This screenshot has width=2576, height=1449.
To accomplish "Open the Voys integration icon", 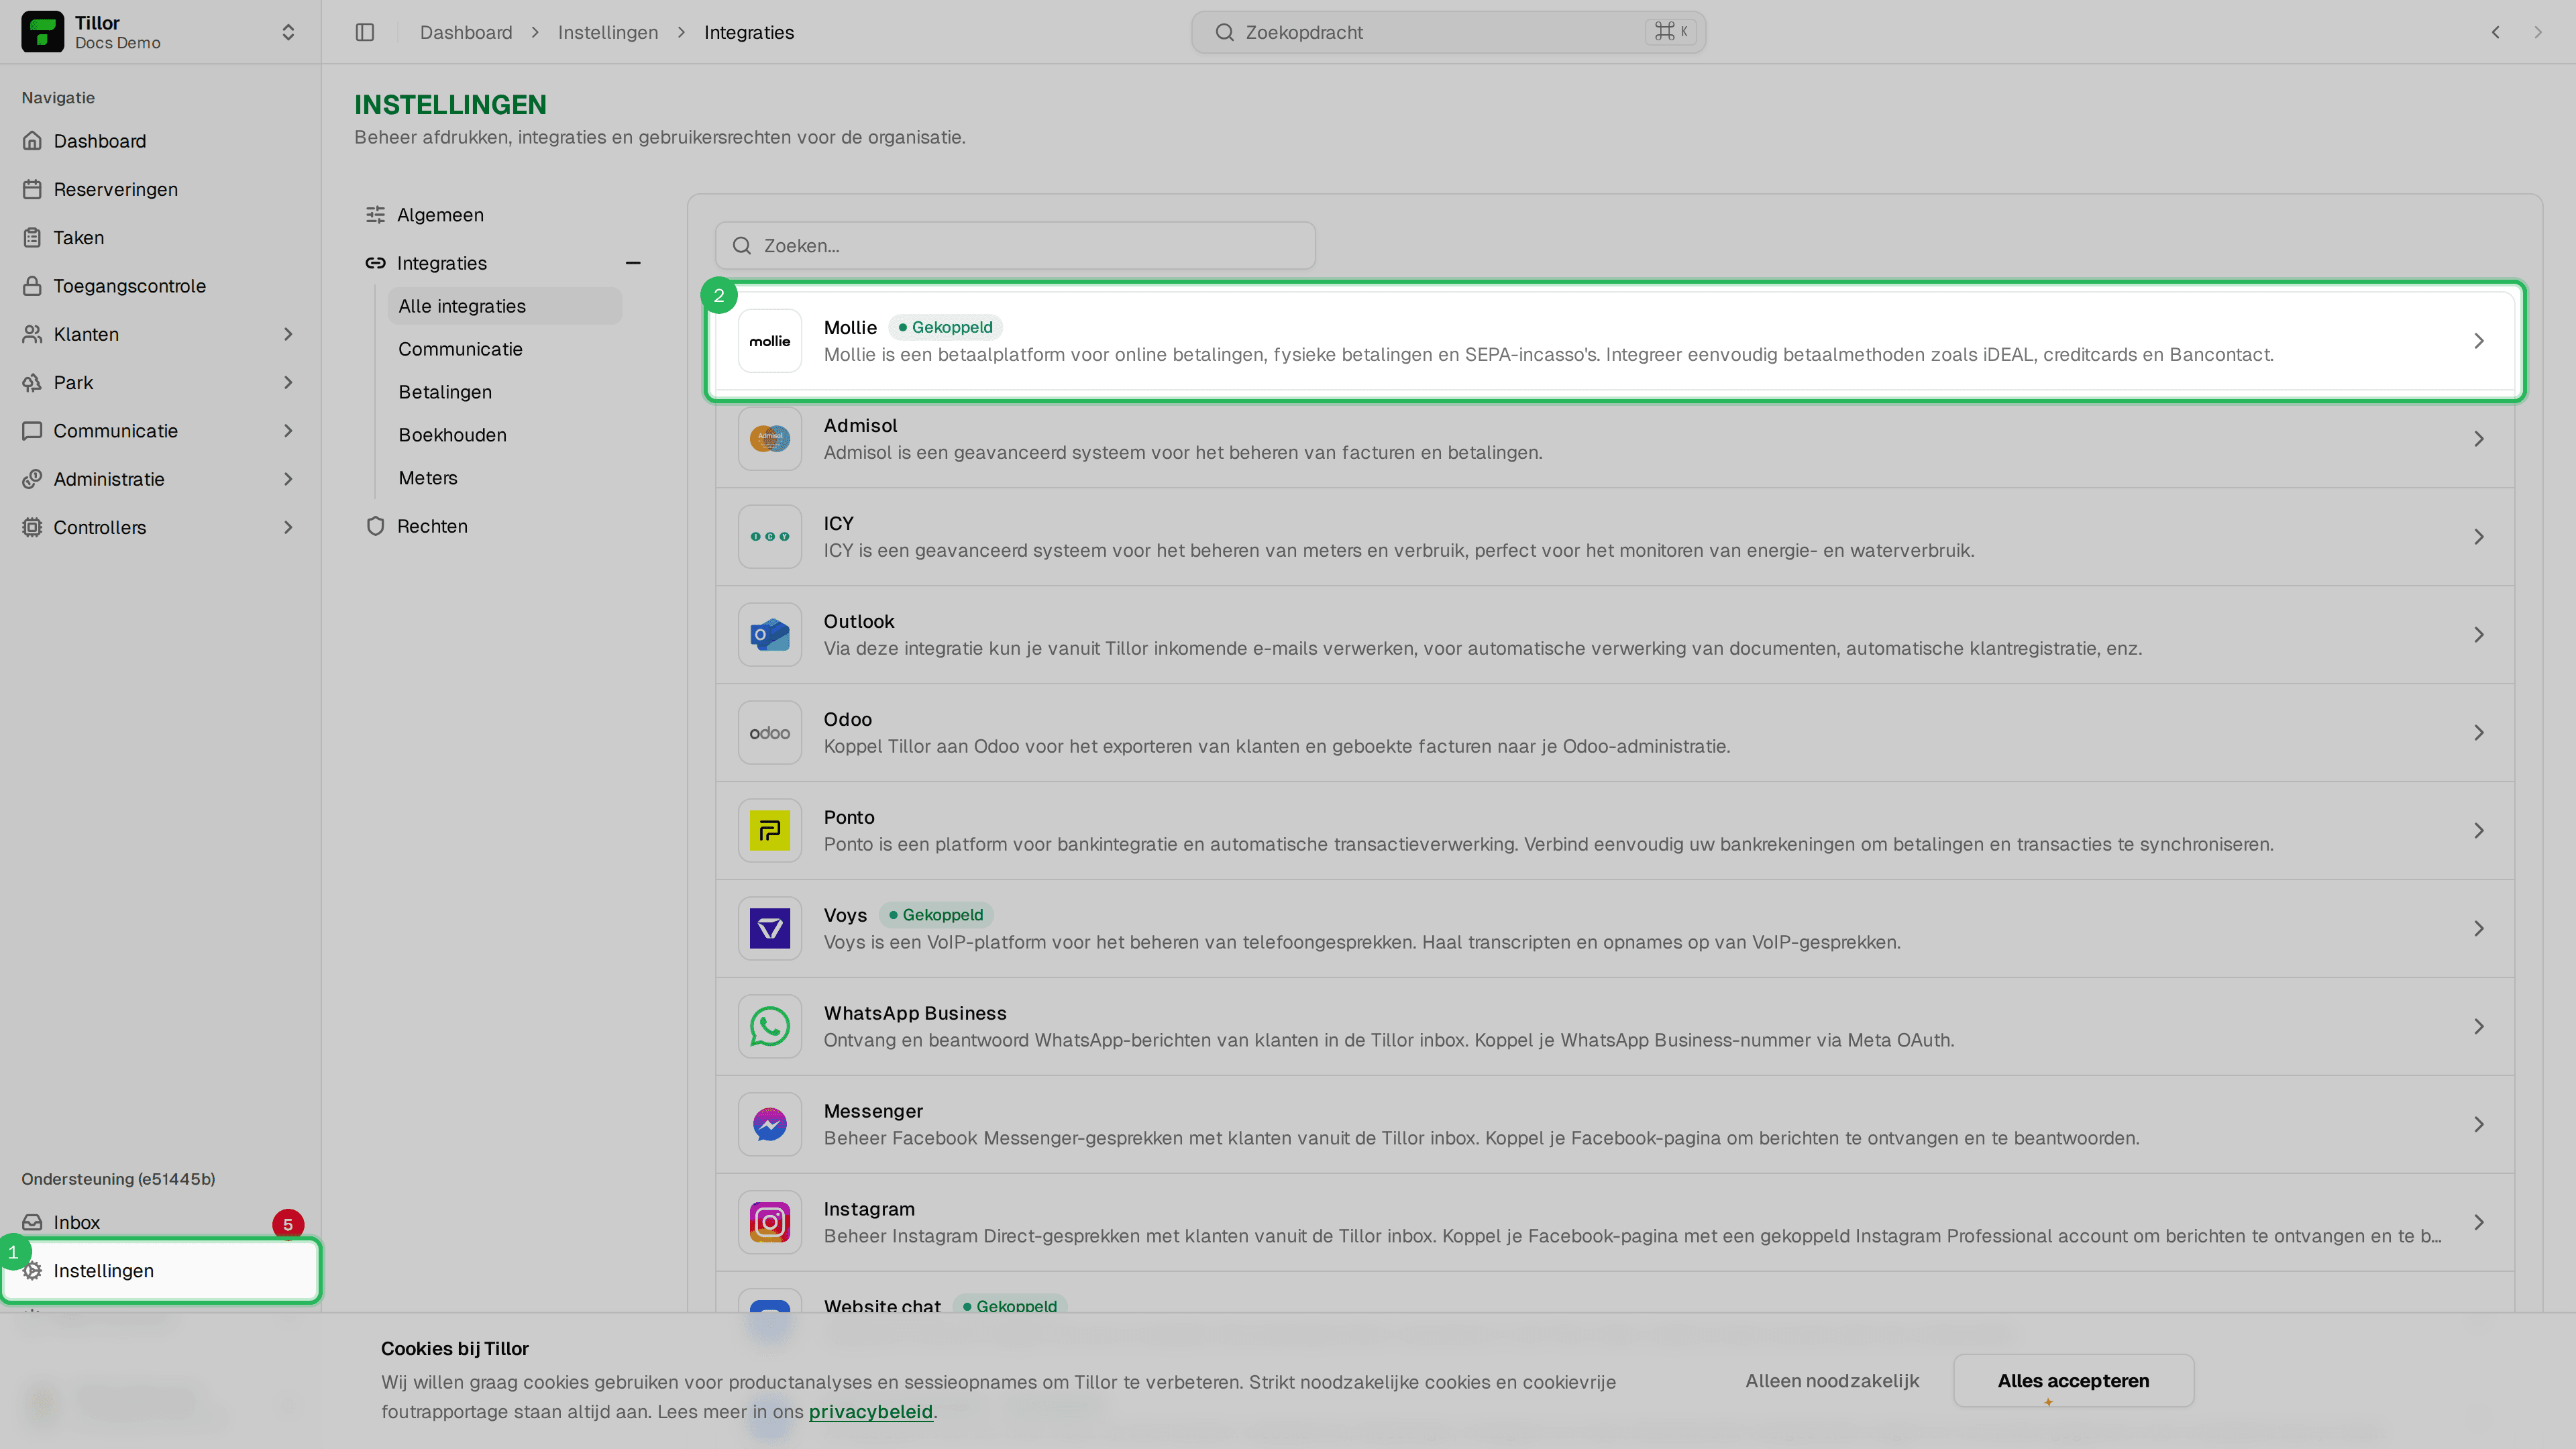I will pos(769,929).
